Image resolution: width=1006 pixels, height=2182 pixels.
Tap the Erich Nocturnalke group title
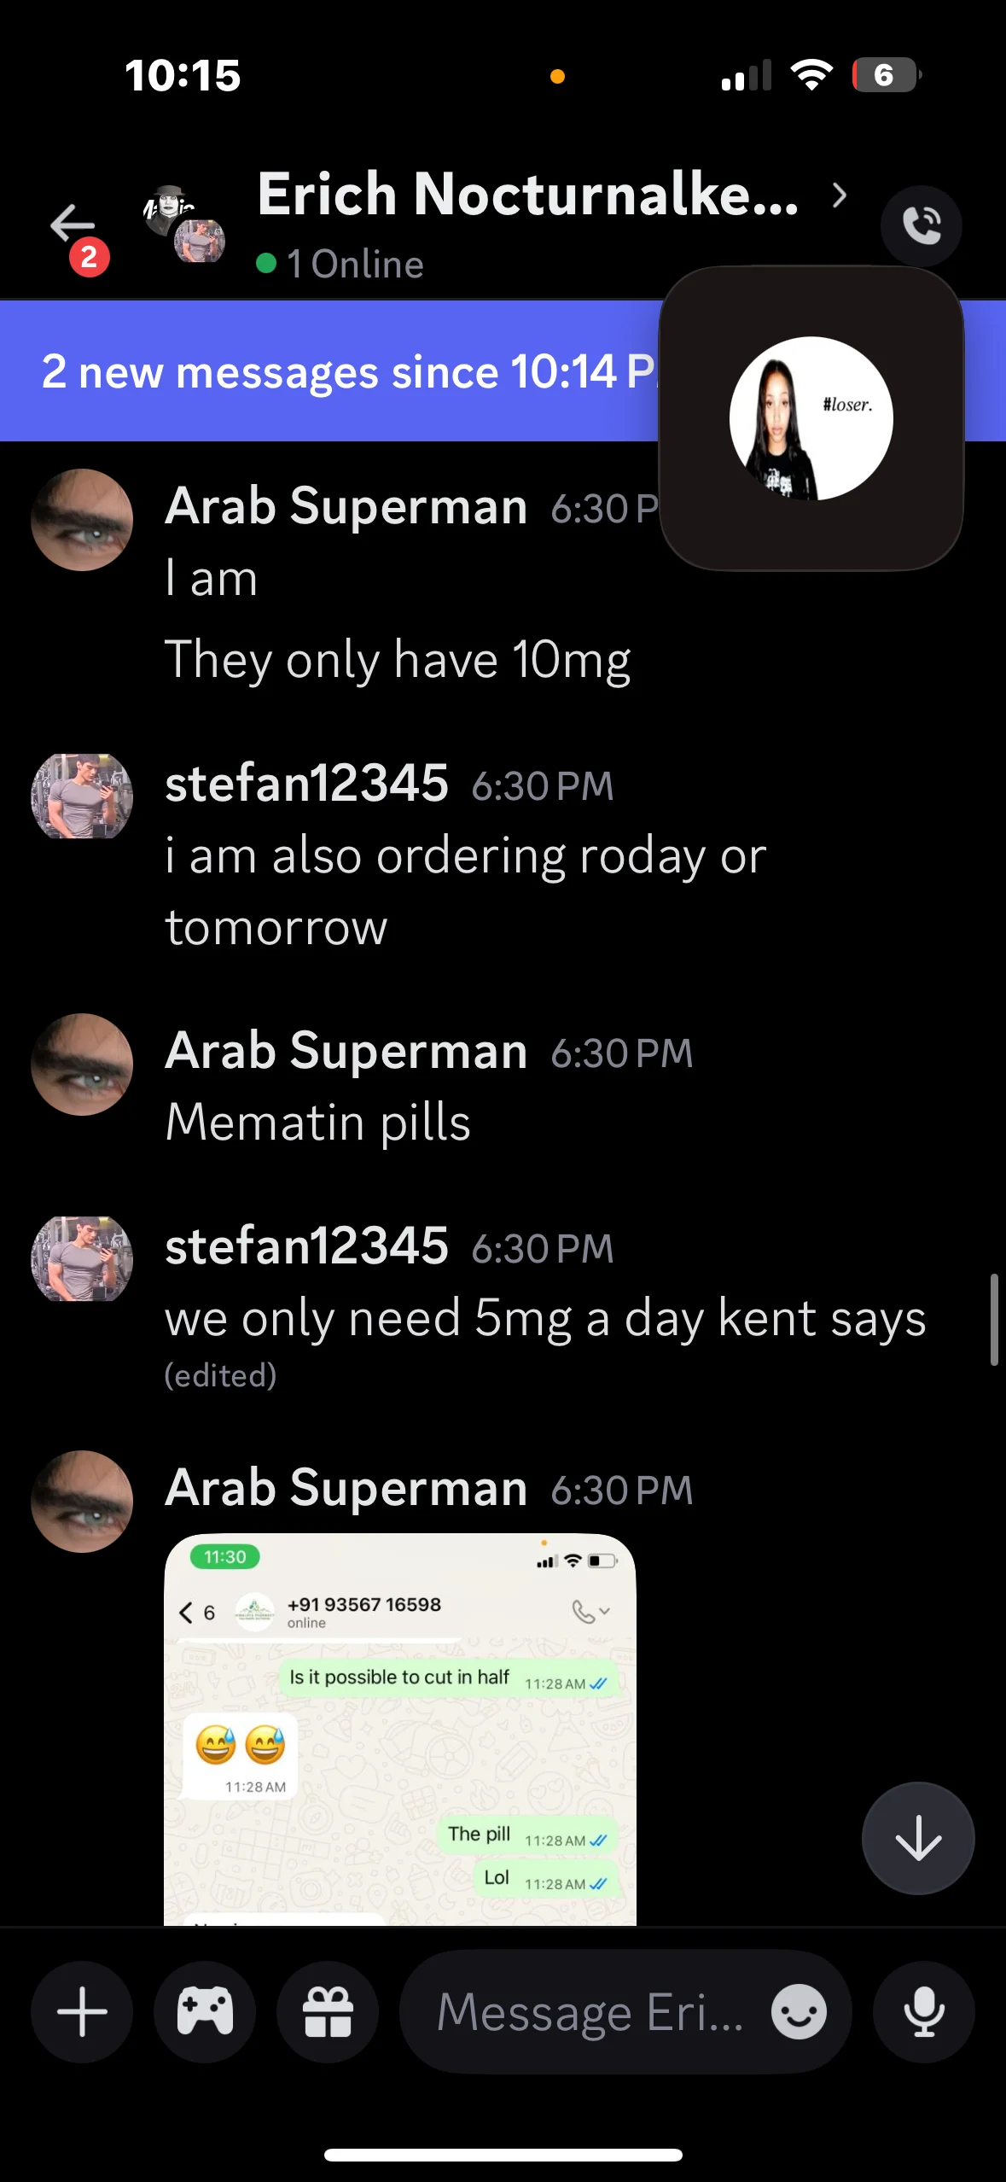(527, 195)
